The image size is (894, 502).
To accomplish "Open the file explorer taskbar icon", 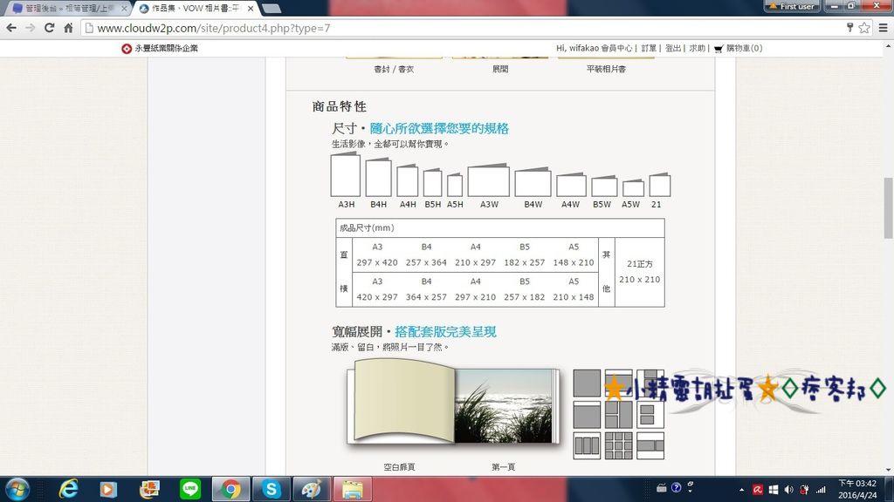I will tap(353, 490).
